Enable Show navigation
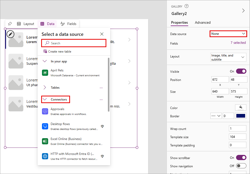Image resolution: width=250 pixels, height=174 pixels. click(x=241, y=166)
